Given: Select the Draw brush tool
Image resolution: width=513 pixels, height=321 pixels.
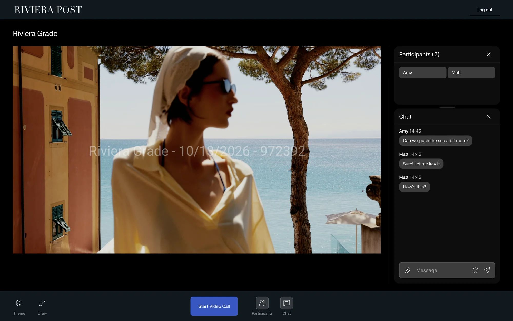Looking at the screenshot, I should click(x=42, y=303).
